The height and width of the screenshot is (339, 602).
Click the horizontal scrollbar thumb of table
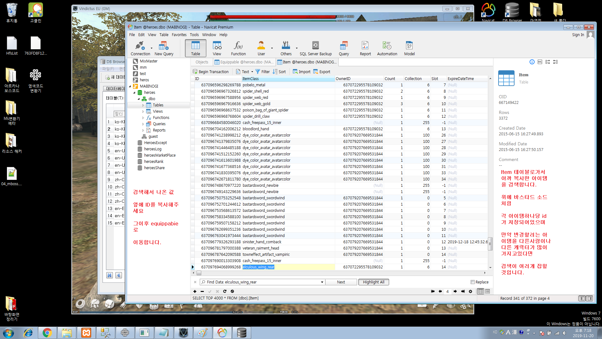coord(199,273)
